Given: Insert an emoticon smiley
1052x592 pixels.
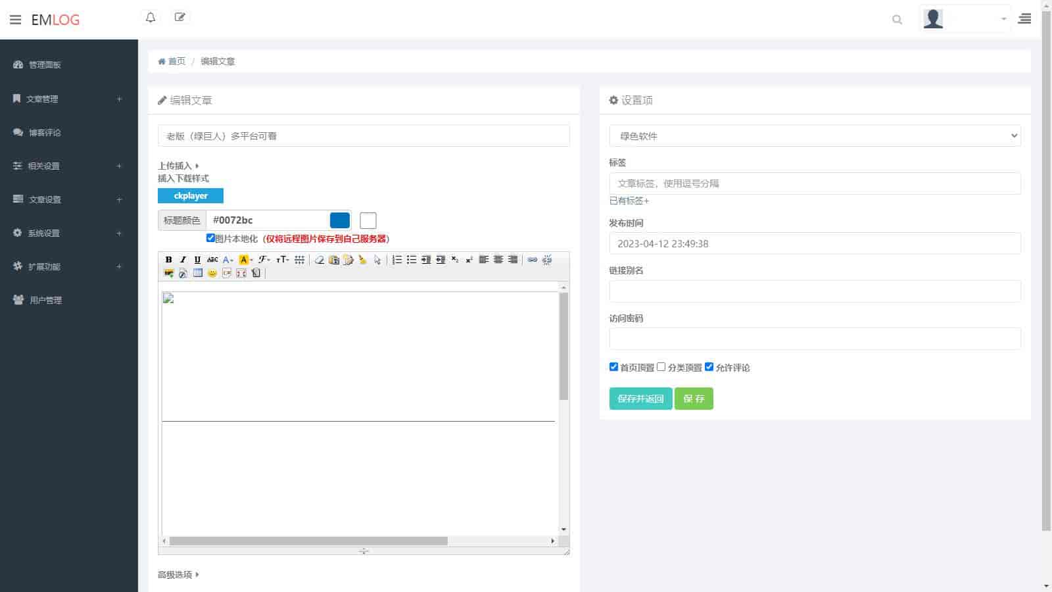Looking at the screenshot, I should (212, 273).
